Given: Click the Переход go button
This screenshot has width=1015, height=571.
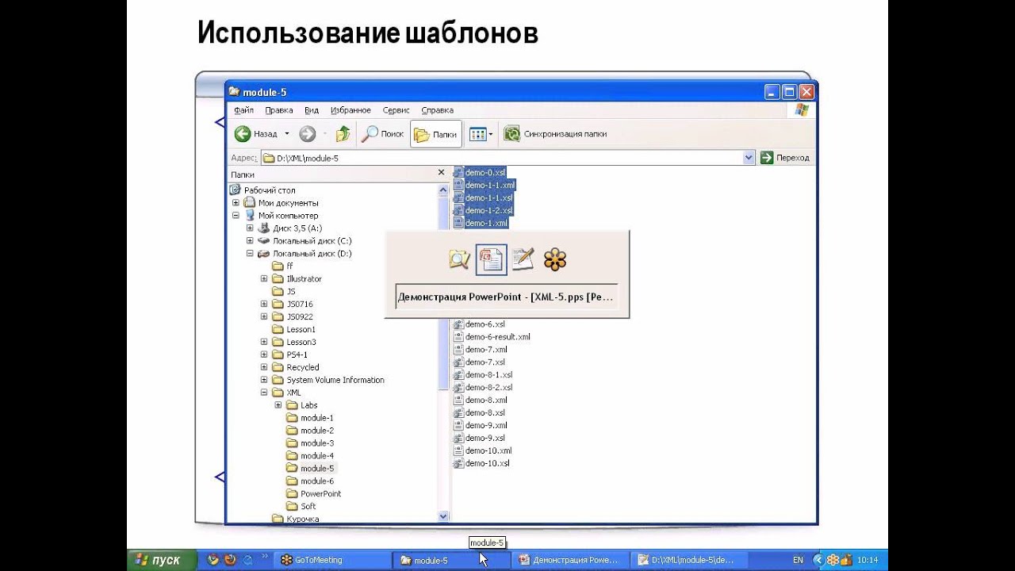Looking at the screenshot, I should (x=785, y=158).
